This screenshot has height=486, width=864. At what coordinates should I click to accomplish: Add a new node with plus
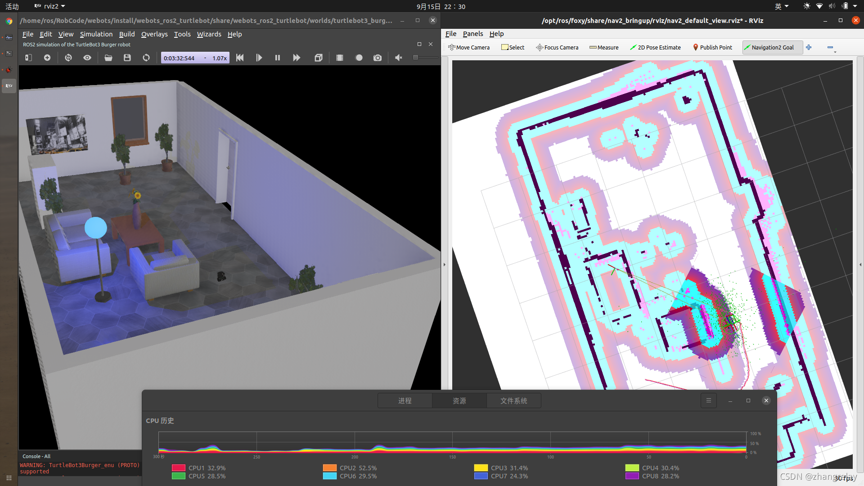(47, 58)
